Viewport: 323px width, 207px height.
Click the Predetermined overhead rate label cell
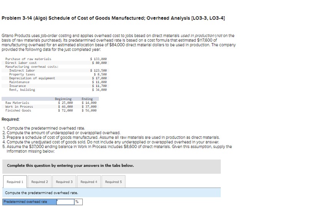(30, 202)
